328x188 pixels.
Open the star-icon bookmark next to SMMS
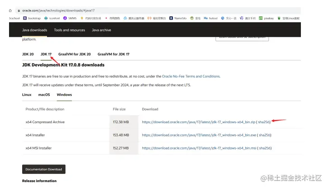pos(82,18)
